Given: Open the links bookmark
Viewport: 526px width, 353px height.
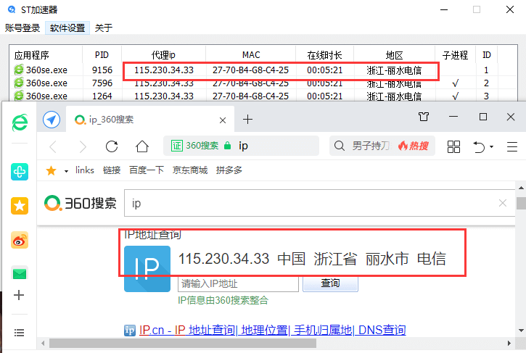Looking at the screenshot, I should (85, 170).
